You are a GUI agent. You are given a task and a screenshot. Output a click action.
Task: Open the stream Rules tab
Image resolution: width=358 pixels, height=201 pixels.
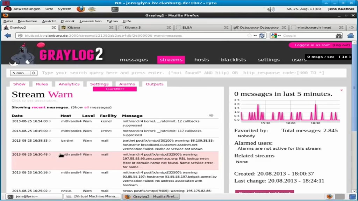(x=42, y=84)
